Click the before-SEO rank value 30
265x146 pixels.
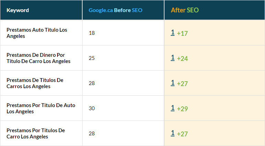click(92, 108)
